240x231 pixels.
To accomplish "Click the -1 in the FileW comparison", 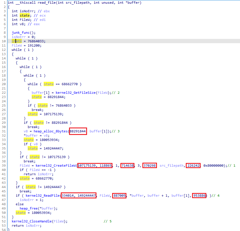I will [50, 170].
